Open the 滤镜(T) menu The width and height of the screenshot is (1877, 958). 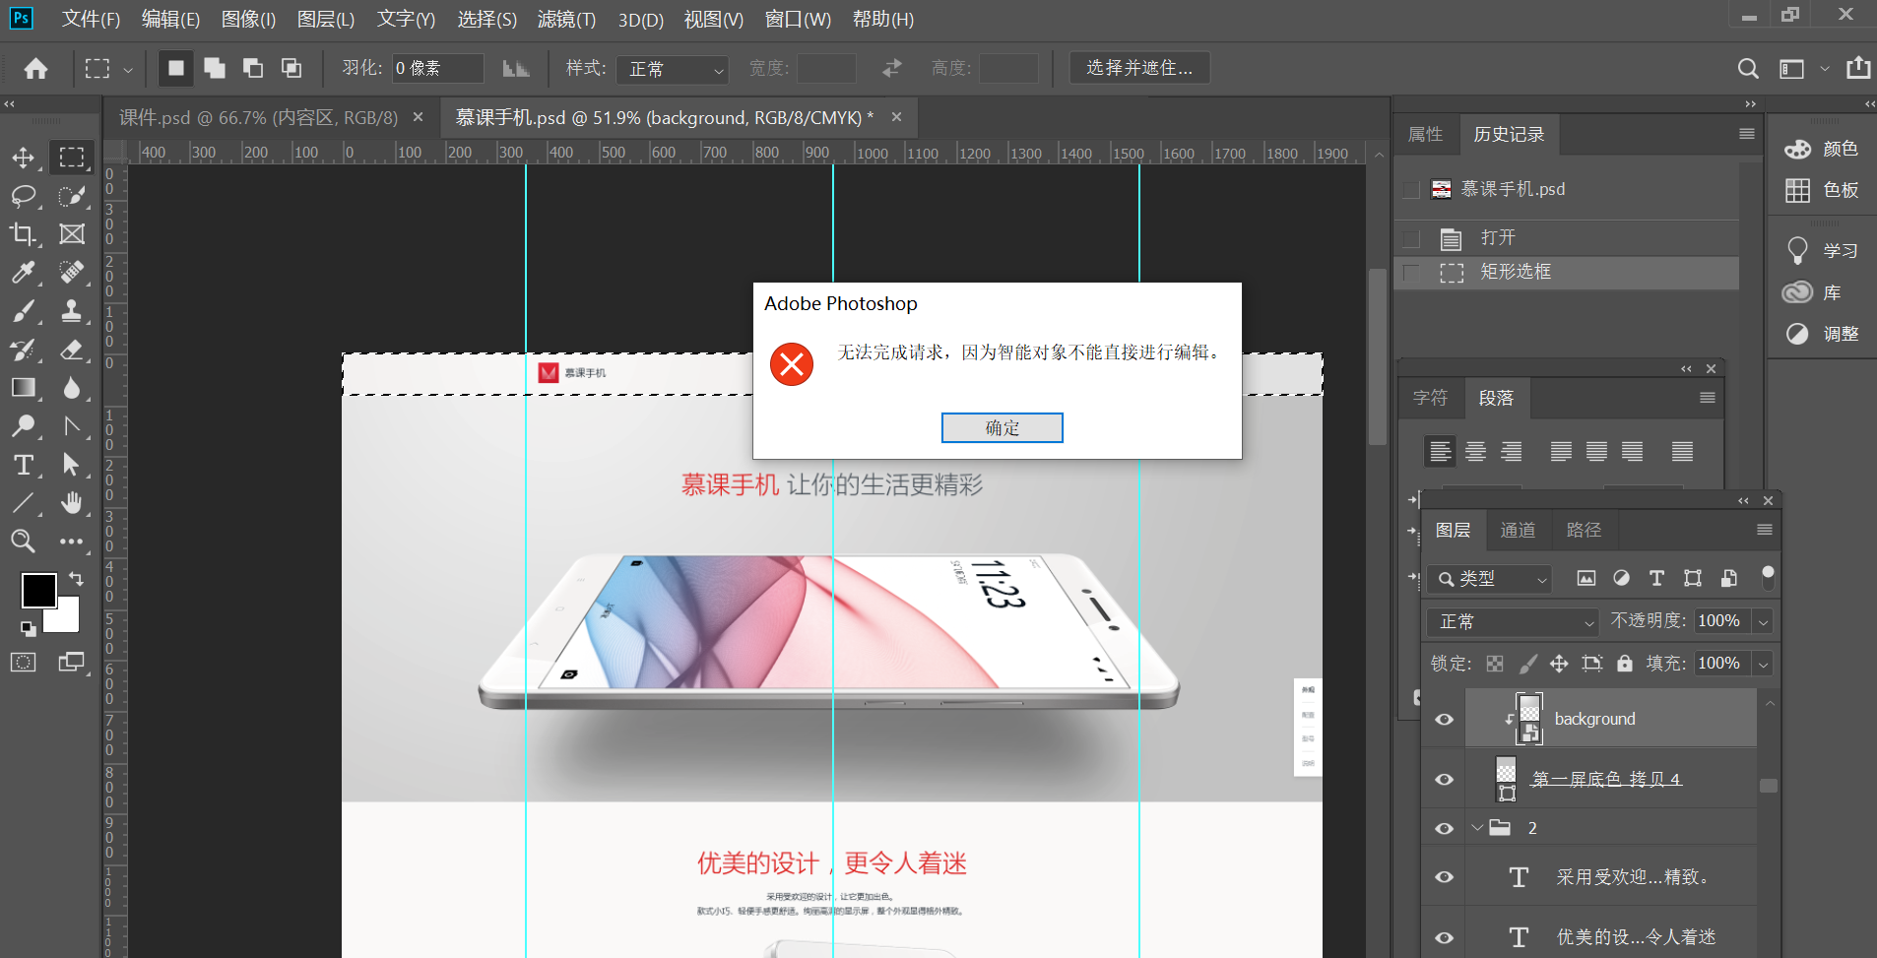(566, 19)
